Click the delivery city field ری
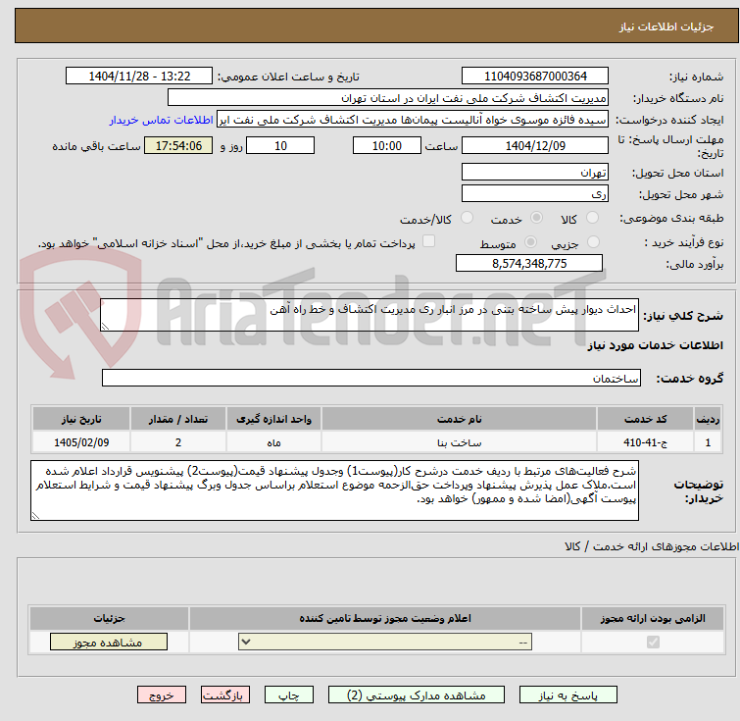This screenshot has width=740, height=721. (535, 193)
